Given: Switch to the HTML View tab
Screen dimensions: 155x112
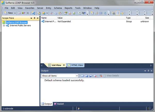Looking at the screenshot, I should pyautogui.click(x=75, y=65).
